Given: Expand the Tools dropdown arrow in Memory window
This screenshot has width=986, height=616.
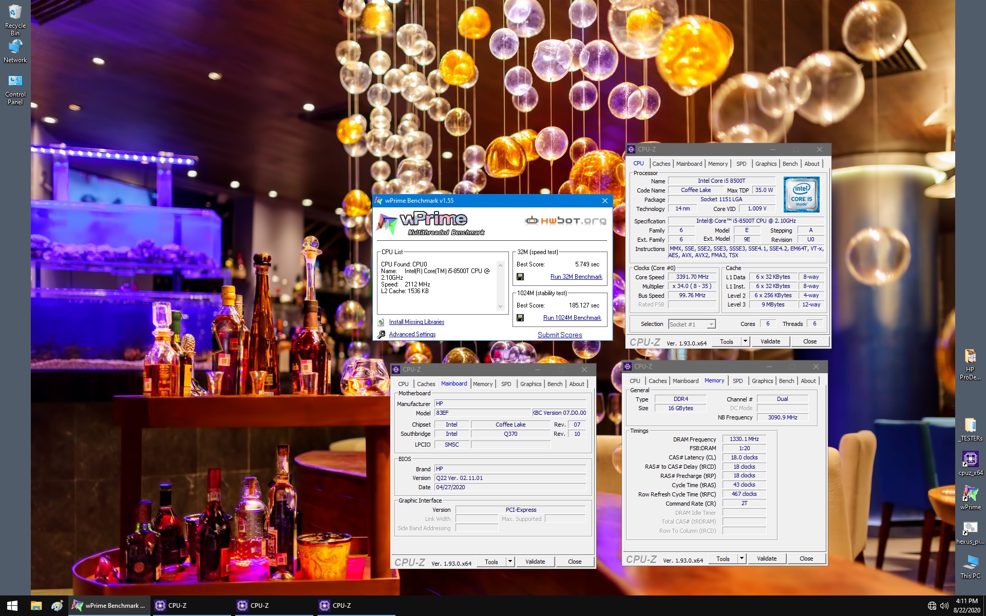Looking at the screenshot, I should tap(742, 559).
